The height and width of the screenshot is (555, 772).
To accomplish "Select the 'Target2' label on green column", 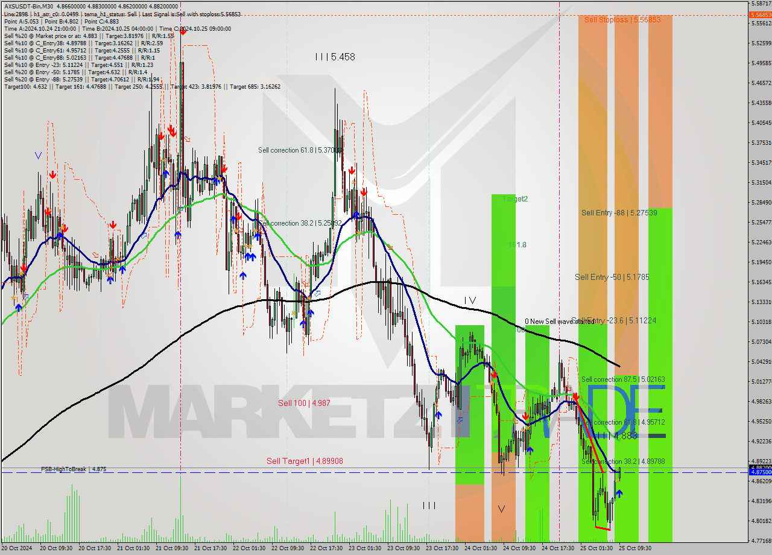I will (x=515, y=198).
